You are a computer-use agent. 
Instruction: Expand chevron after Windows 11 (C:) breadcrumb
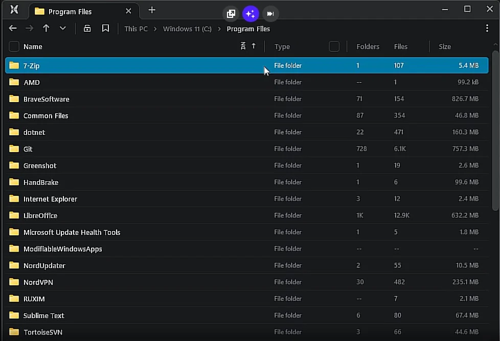(219, 29)
